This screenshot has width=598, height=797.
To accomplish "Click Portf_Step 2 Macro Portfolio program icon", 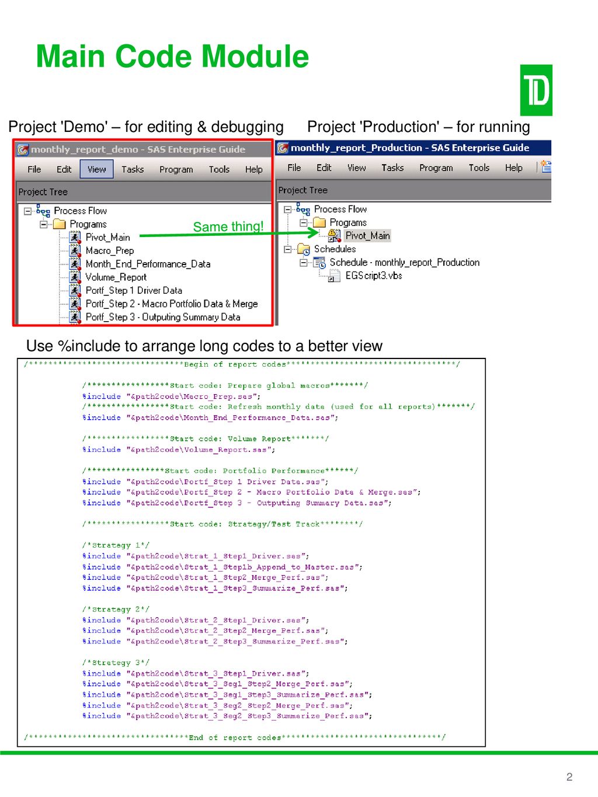I will click(75, 304).
